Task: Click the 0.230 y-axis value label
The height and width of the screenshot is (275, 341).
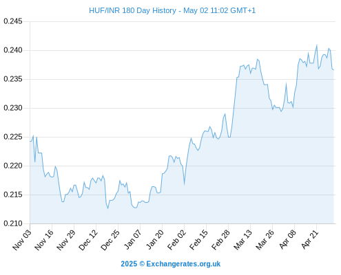Action: pos(13,108)
